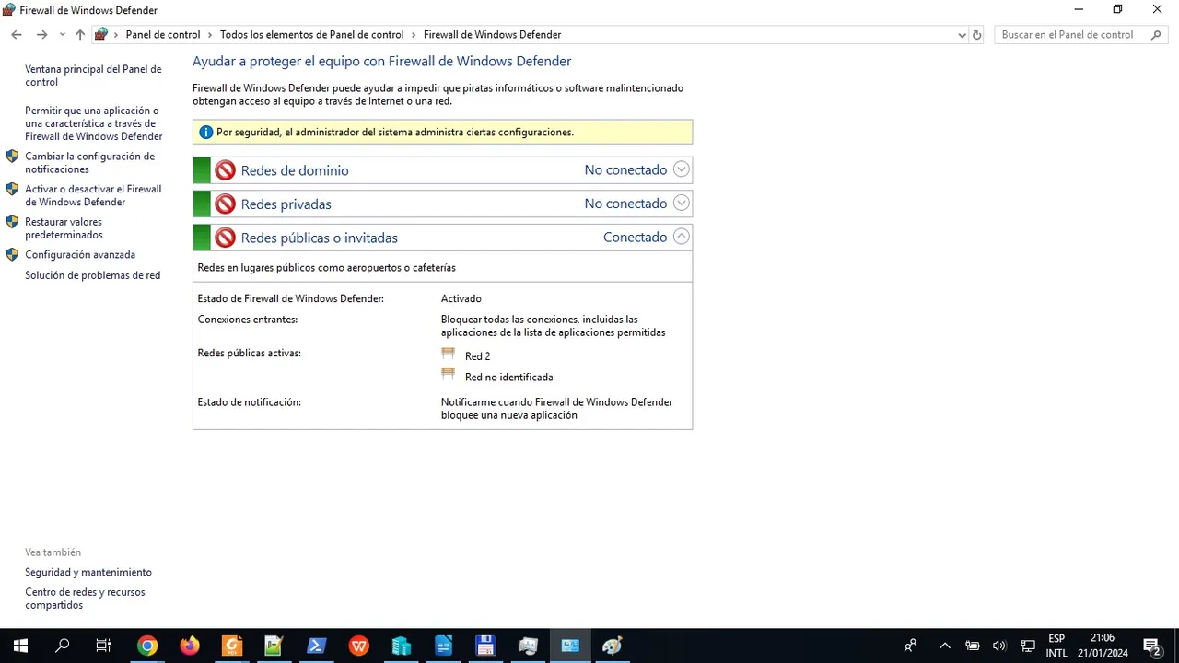The width and height of the screenshot is (1179, 663).
Task: Click shield icon beside Activar o desactivar
Action: click(12, 189)
